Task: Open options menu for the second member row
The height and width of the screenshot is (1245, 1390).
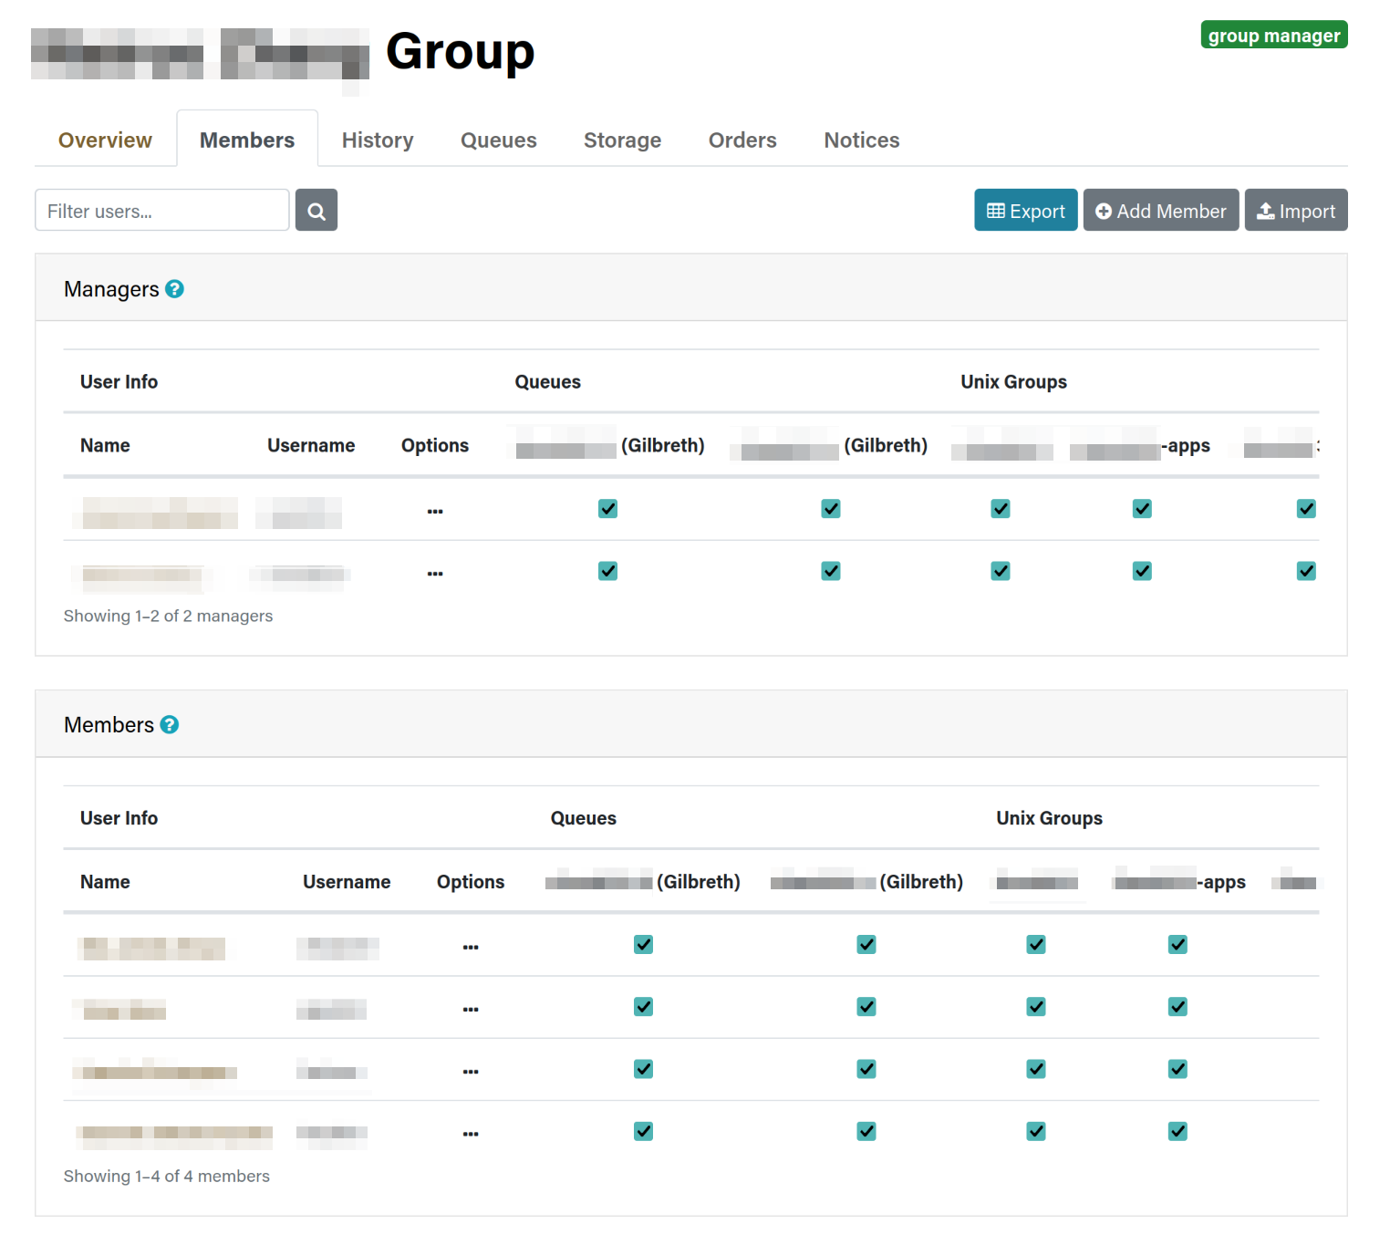Action: point(471,1008)
